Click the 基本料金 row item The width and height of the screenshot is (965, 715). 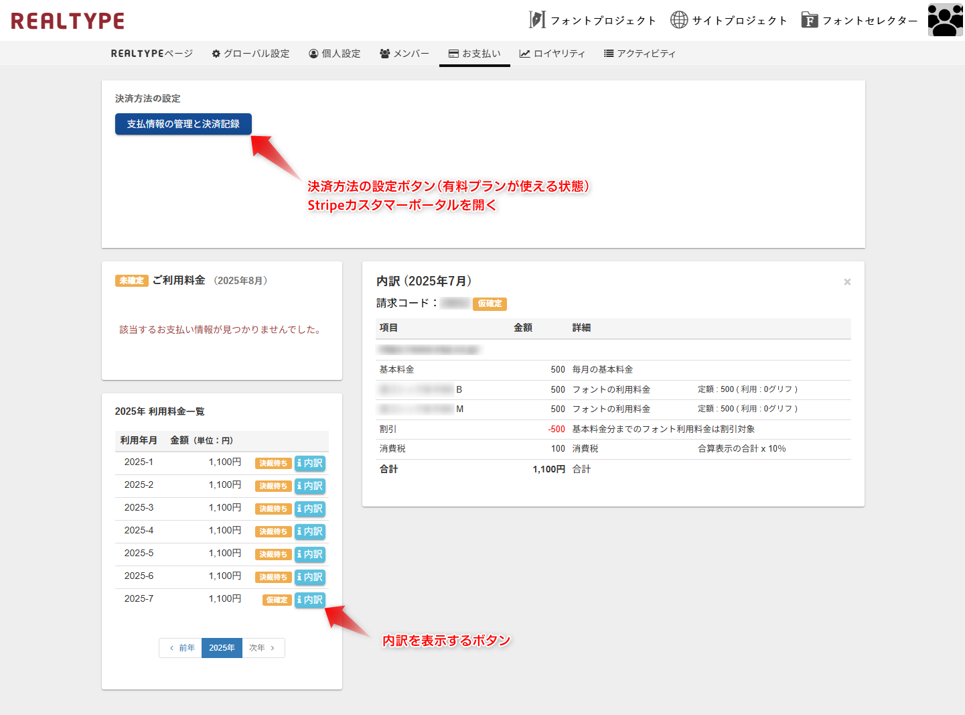[396, 370]
